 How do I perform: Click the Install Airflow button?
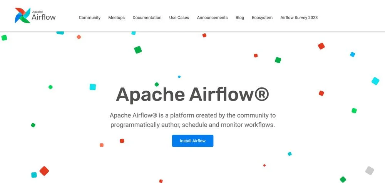click(x=192, y=141)
